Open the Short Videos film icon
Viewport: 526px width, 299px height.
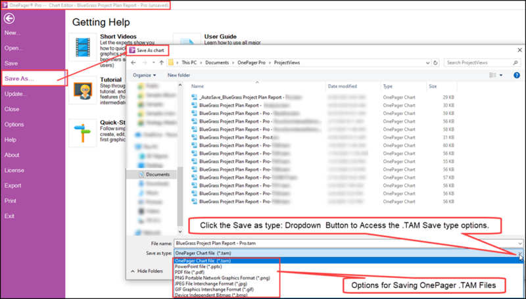[x=83, y=47]
